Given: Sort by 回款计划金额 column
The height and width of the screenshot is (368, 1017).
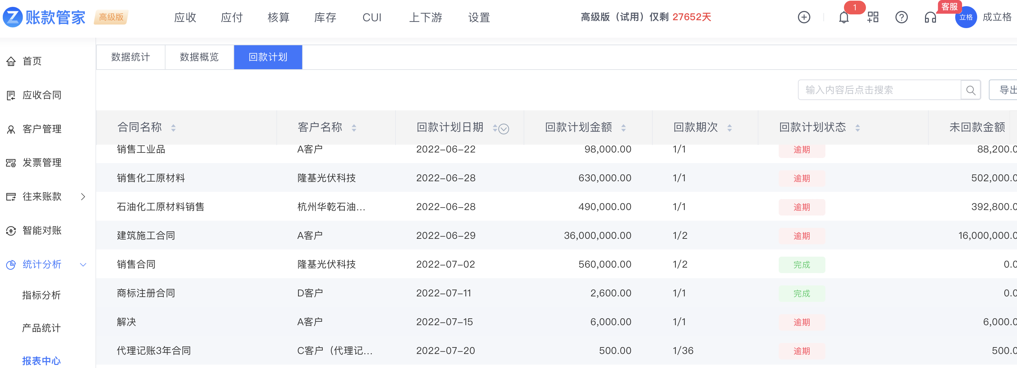Looking at the screenshot, I should [x=624, y=128].
